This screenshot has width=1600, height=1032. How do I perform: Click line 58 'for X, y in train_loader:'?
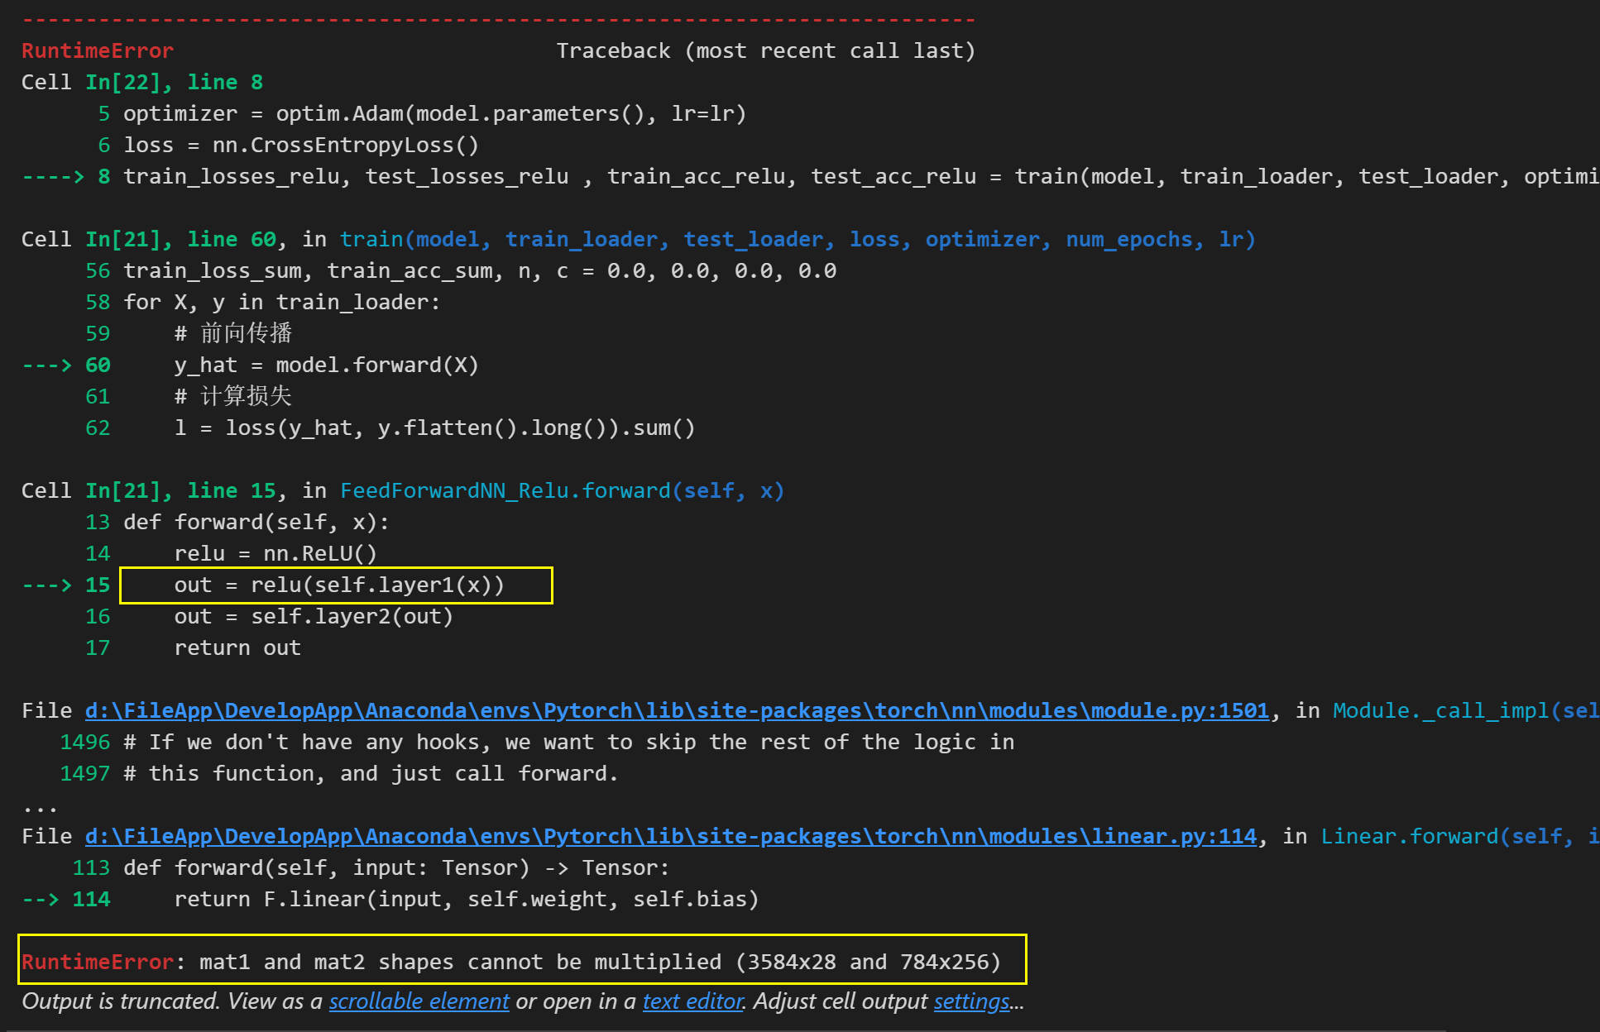[282, 302]
